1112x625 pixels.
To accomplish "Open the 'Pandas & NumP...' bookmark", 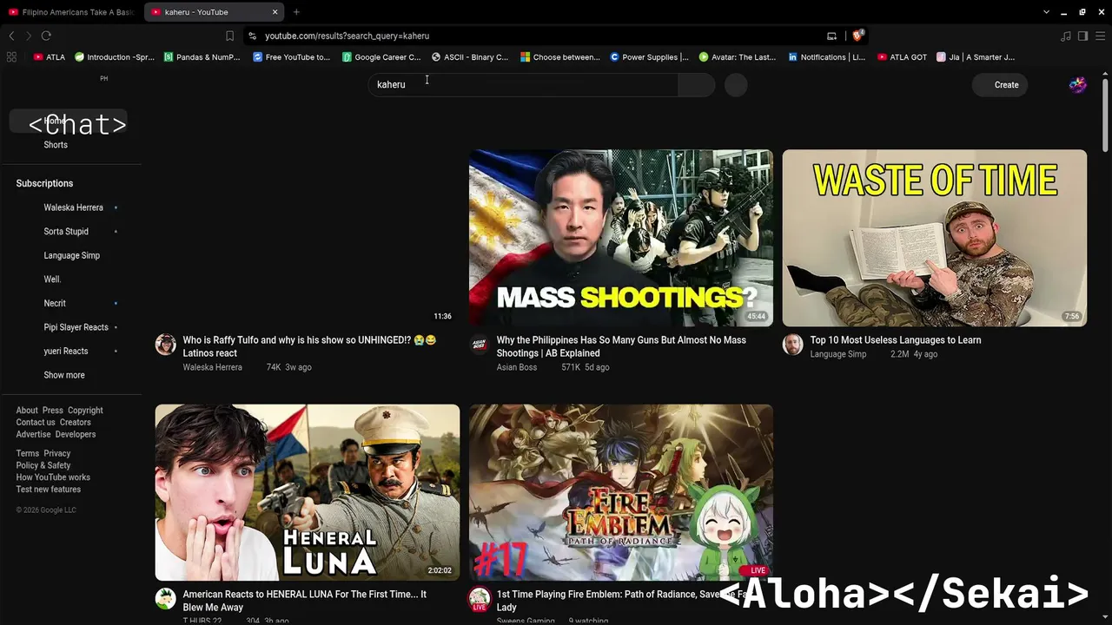I will (202, 57).
